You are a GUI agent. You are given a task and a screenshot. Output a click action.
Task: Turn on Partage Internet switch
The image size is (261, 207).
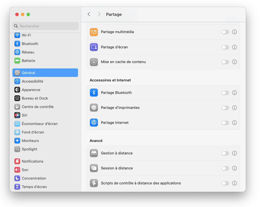pos(225,123)
